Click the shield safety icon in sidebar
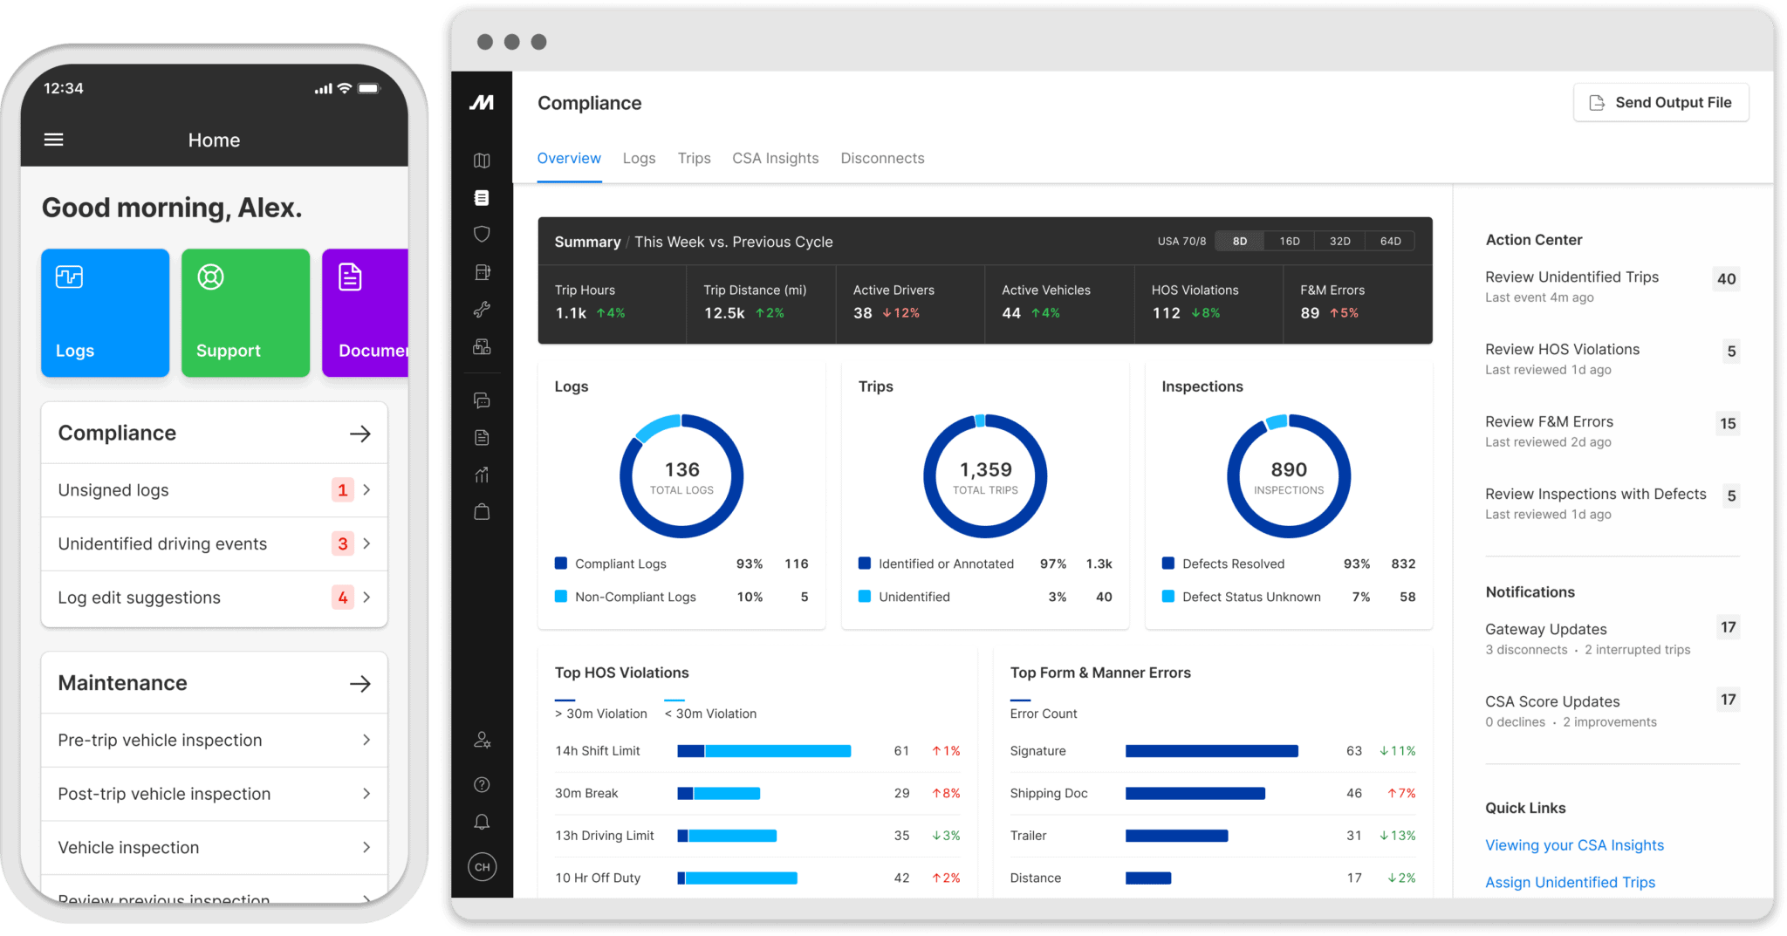Screen dimensions: 1787x936 (482, 234)
